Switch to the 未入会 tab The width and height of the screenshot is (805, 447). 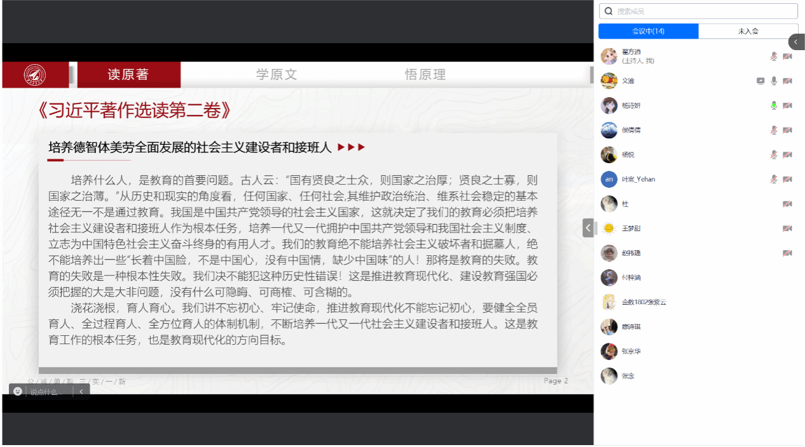(x=748, y=31)
